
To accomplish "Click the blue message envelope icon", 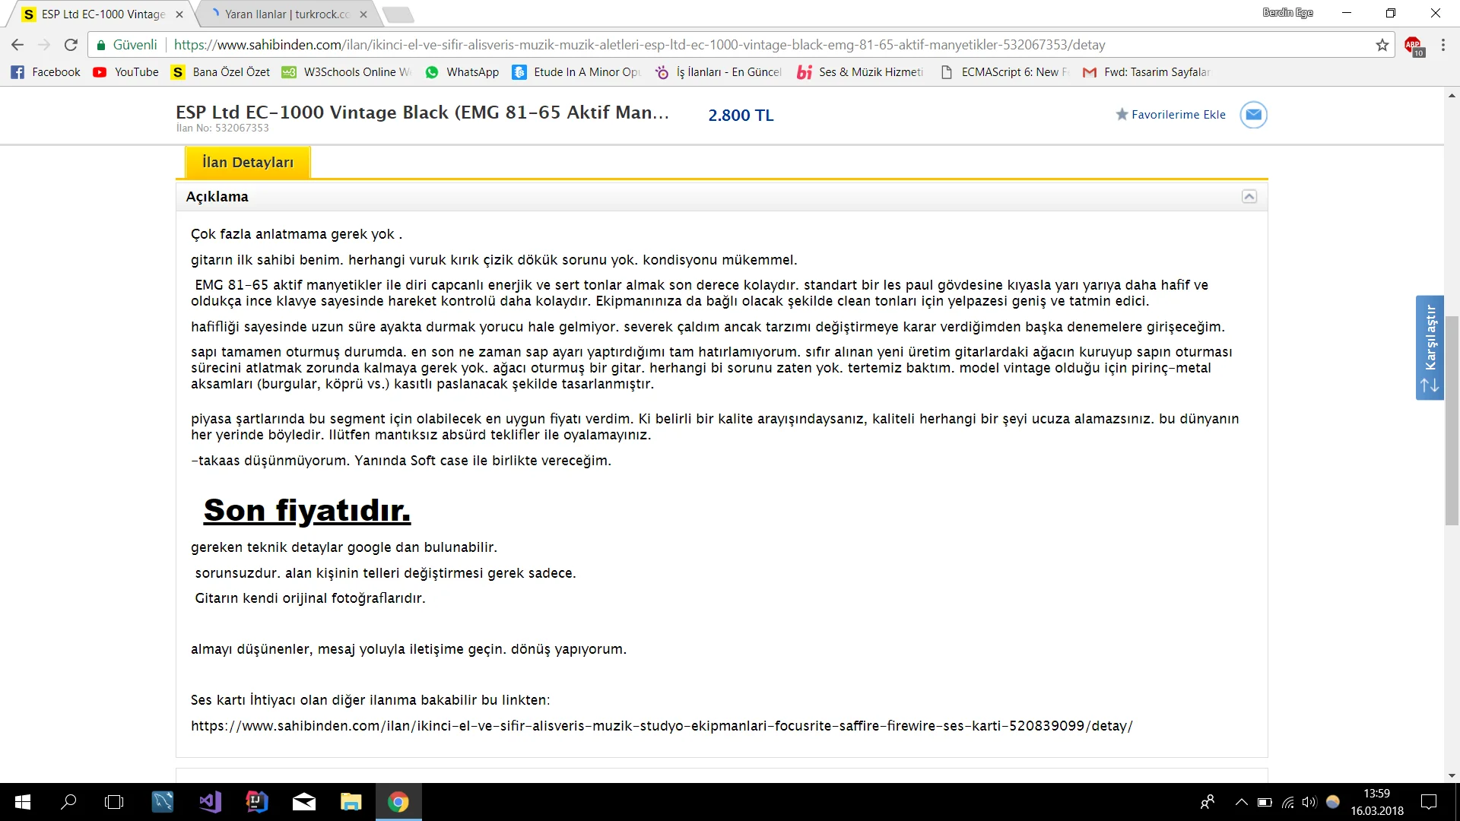I will coord(1253,115).
